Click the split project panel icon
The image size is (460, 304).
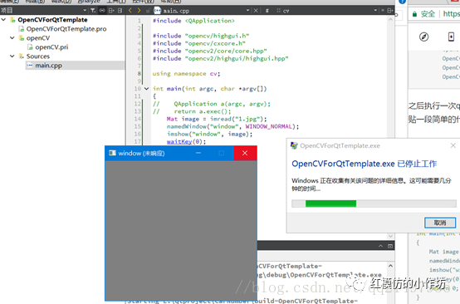pyautogui.click(x=111, y=11)
